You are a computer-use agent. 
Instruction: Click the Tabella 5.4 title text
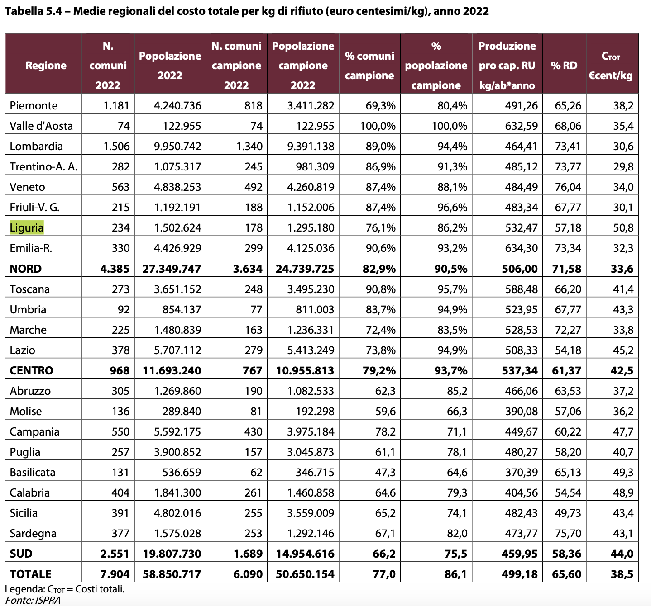(247, 11)
